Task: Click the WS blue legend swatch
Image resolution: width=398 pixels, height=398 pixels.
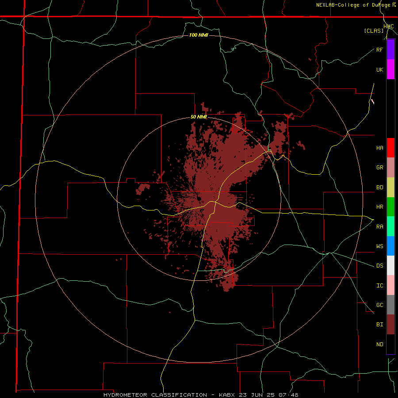Action: pyautogui.click(x=390, y=246)
